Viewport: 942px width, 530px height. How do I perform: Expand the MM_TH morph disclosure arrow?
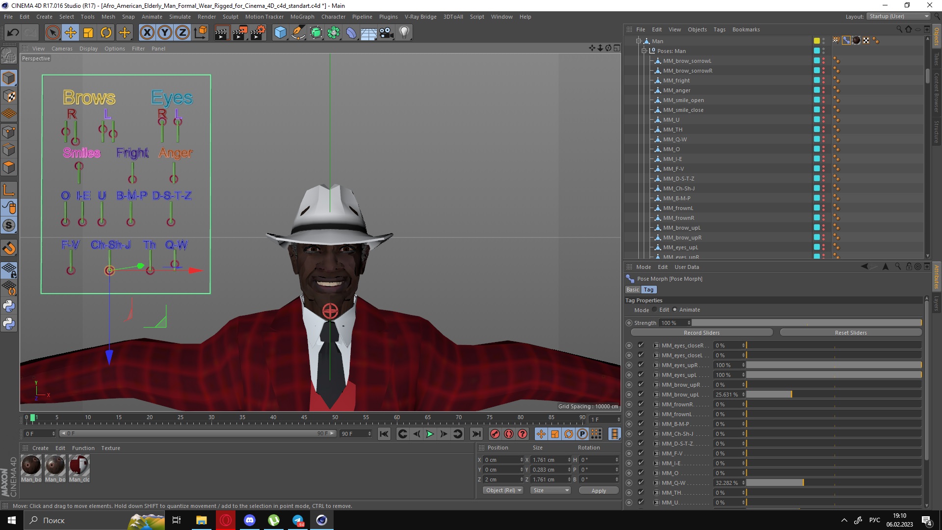click(x=656, y=493)
